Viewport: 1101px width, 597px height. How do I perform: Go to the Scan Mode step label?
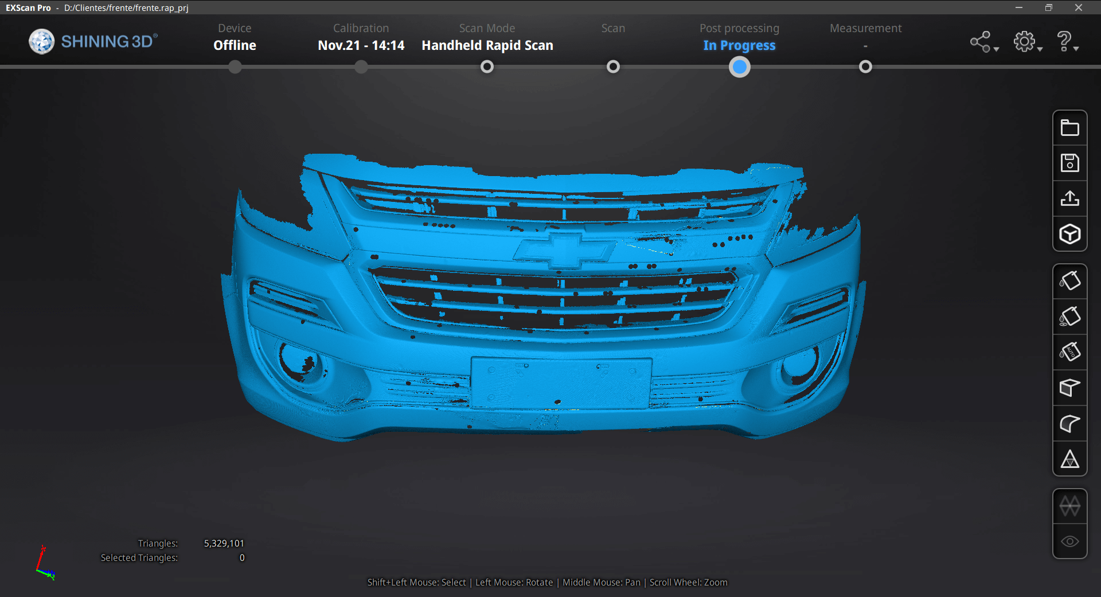click(487, 28)
